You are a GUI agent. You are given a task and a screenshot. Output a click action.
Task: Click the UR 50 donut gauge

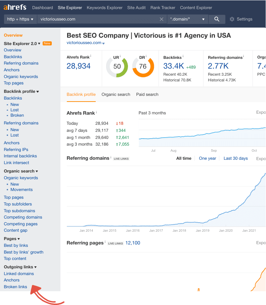pos(117,66)
